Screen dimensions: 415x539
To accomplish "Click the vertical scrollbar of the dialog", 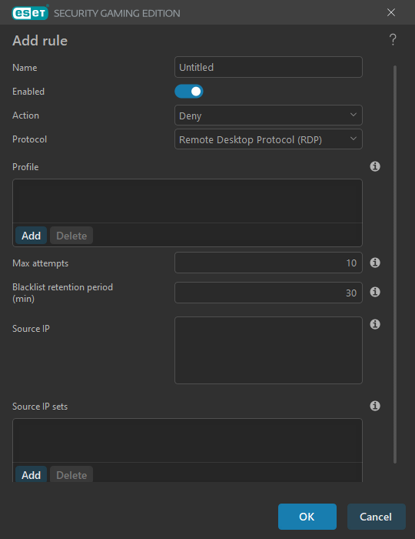I will point(395,264).
